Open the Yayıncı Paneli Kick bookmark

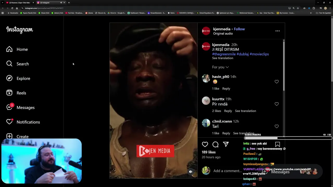coord(28,13)
